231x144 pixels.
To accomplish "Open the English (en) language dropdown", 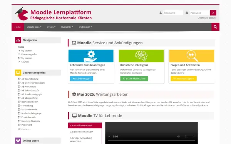I will tap(85, 27).
